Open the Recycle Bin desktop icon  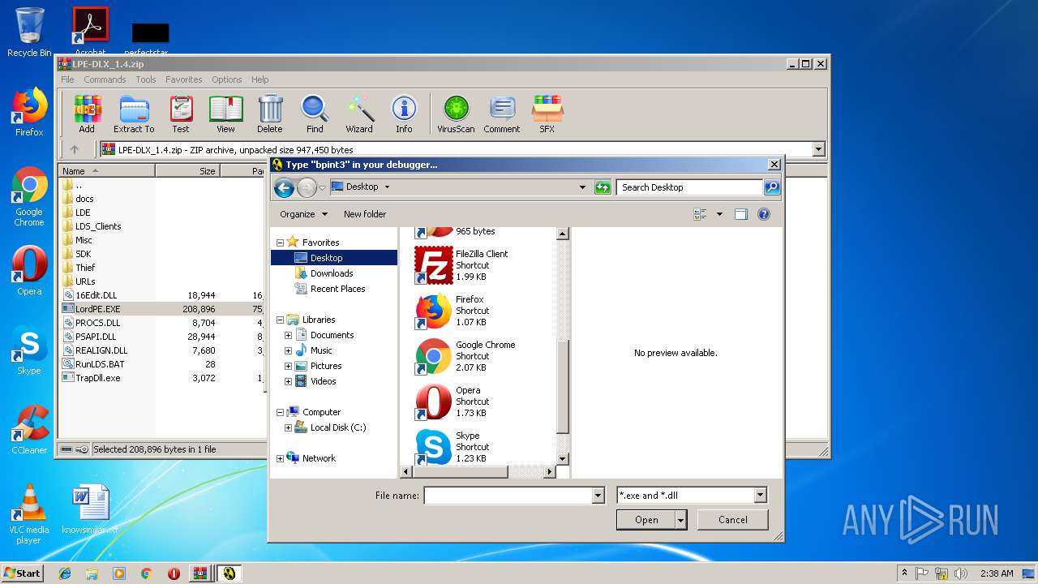tap(29, 32)
